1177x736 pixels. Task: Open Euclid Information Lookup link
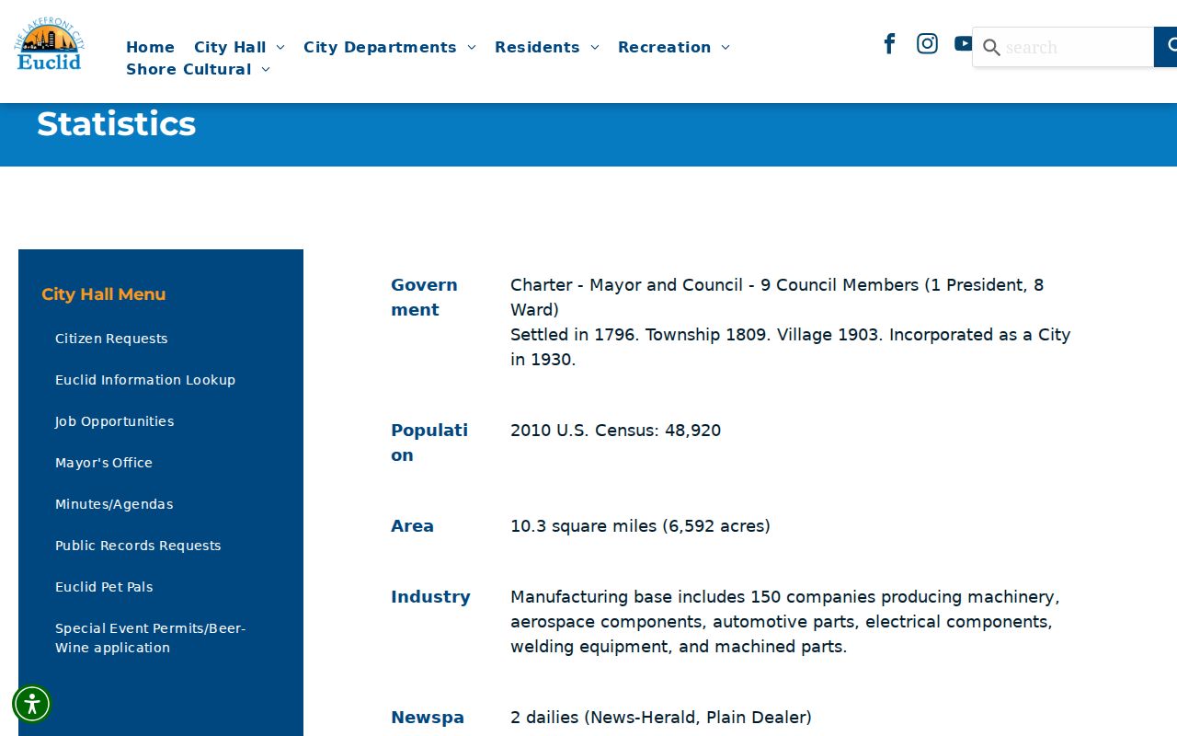[145, 380]
